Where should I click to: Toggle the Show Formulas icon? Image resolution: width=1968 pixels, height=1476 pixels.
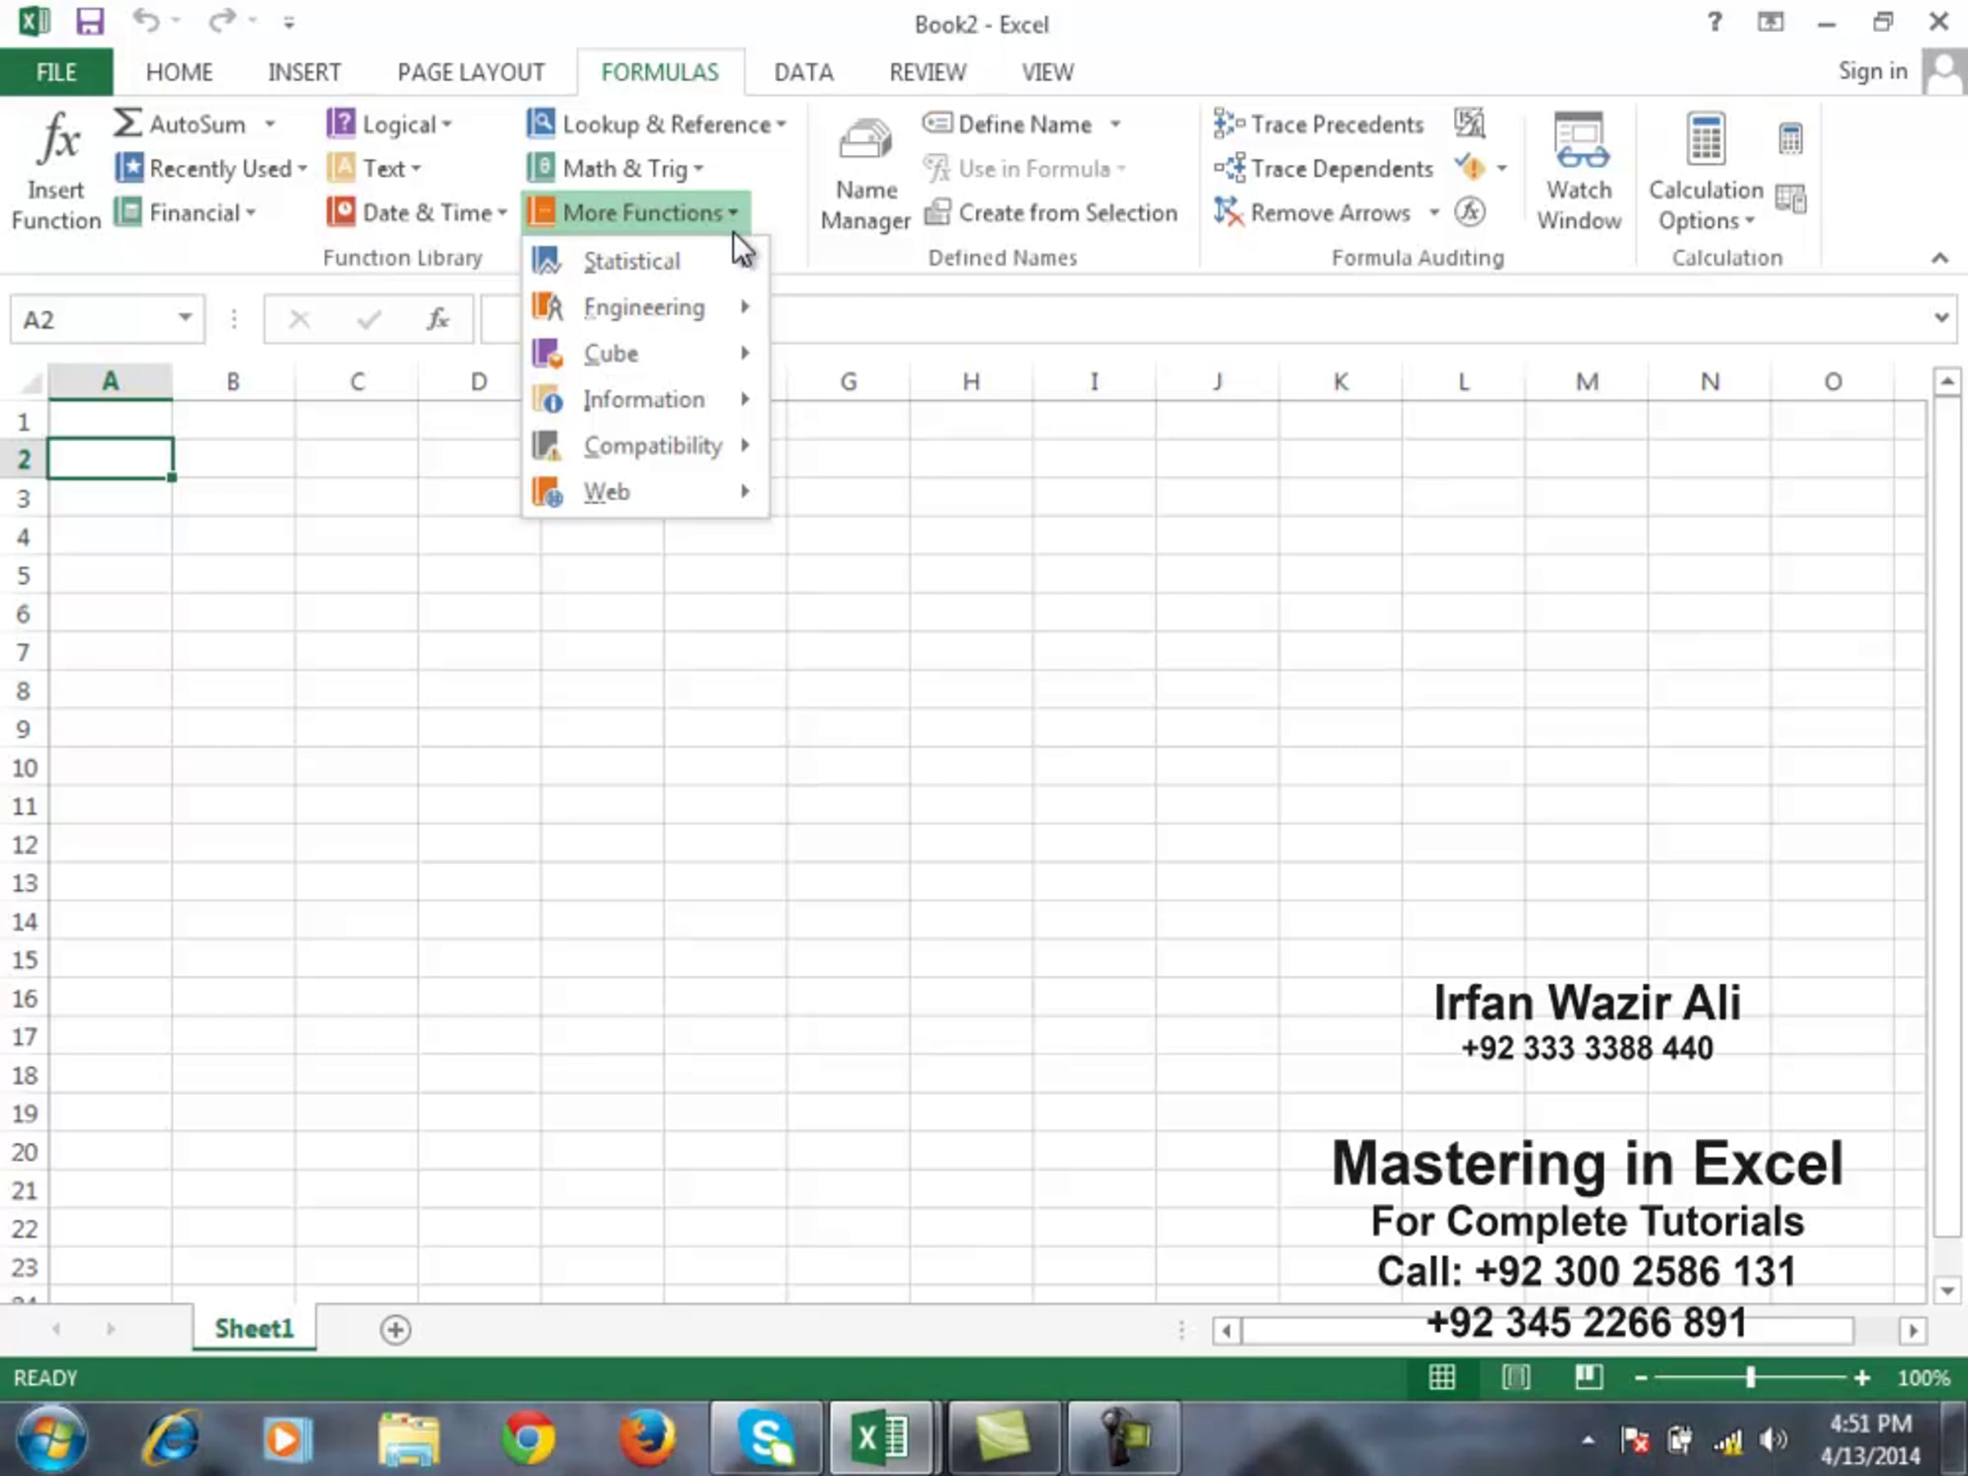[1469, 123]
